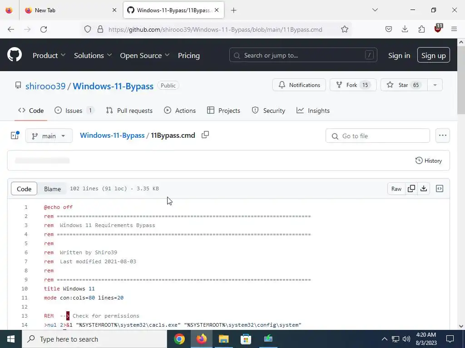Open the Security tab

[268, 111]
